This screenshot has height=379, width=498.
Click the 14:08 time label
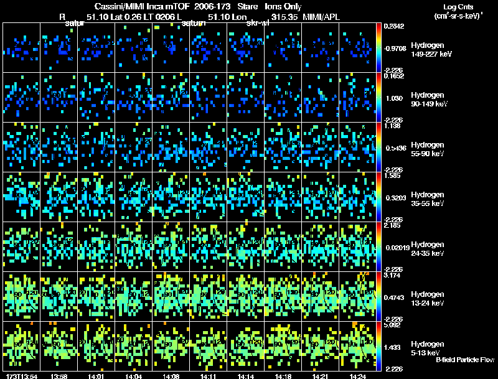pyautogui.click(x=171, y=377)
